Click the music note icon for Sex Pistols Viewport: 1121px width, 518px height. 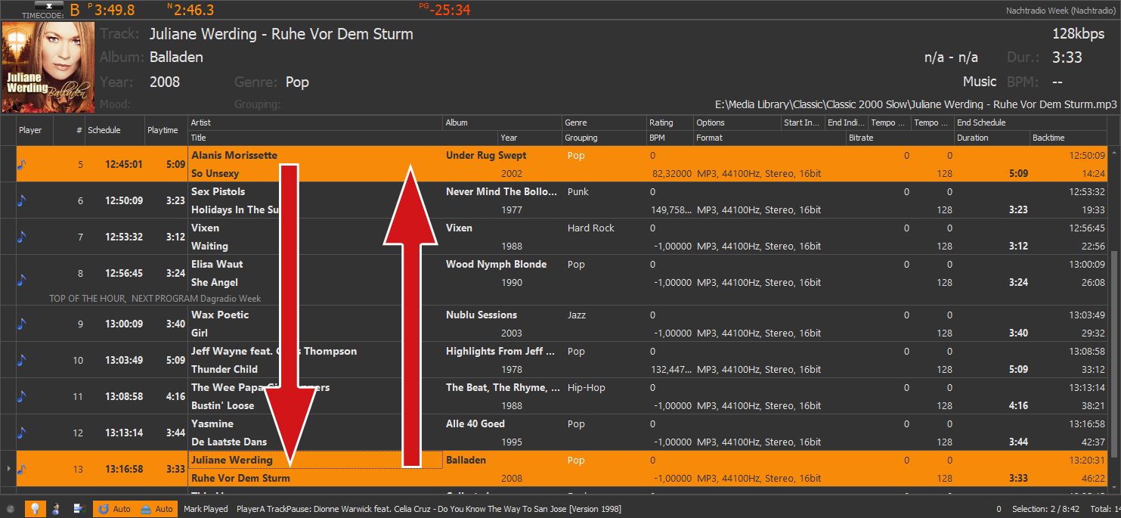(x=21, y=200)
